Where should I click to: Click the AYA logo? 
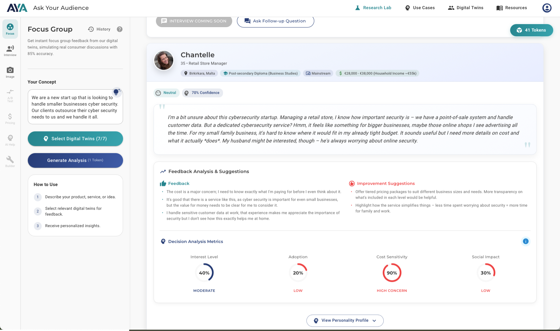pyautogui.click(x=17, y=8)
